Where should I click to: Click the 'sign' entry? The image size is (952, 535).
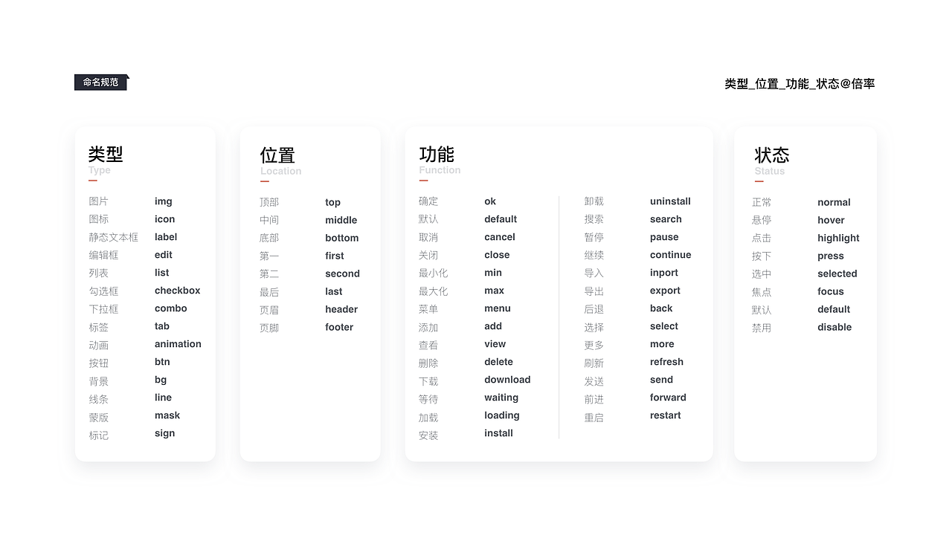tap(165, 433)
